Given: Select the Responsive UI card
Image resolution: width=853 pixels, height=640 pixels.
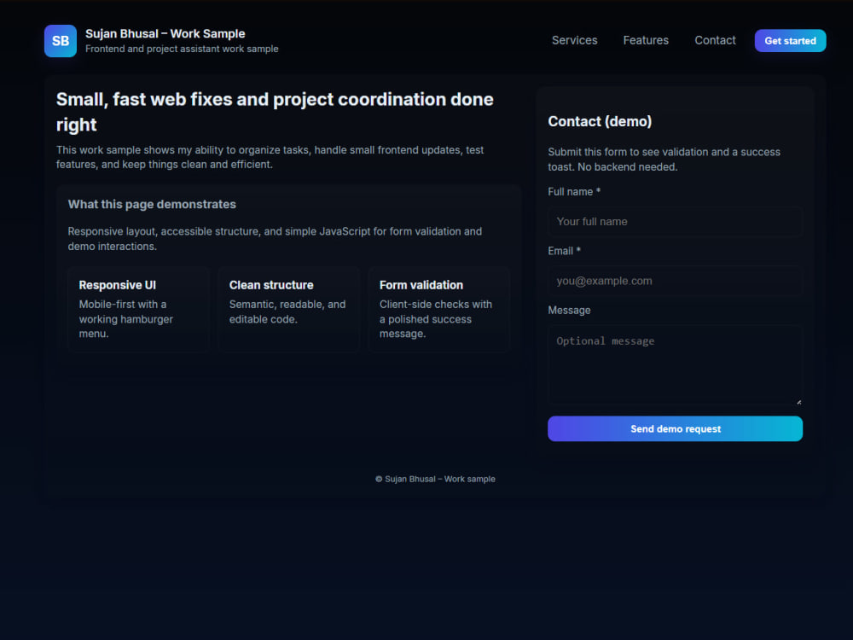Looking at the screenshot, I should tap(139, 309).
